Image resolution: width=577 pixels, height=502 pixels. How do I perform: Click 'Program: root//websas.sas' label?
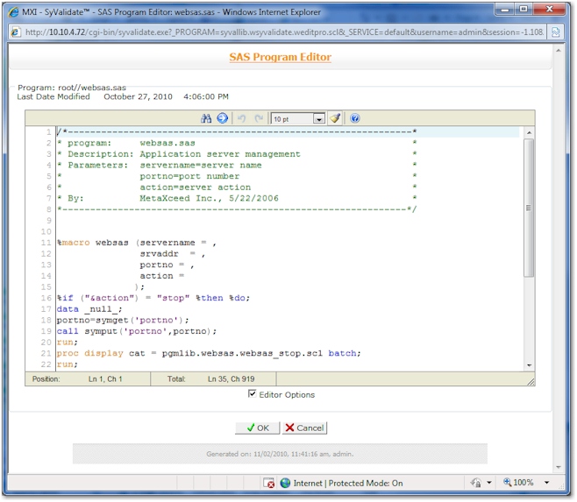point(72,88)
